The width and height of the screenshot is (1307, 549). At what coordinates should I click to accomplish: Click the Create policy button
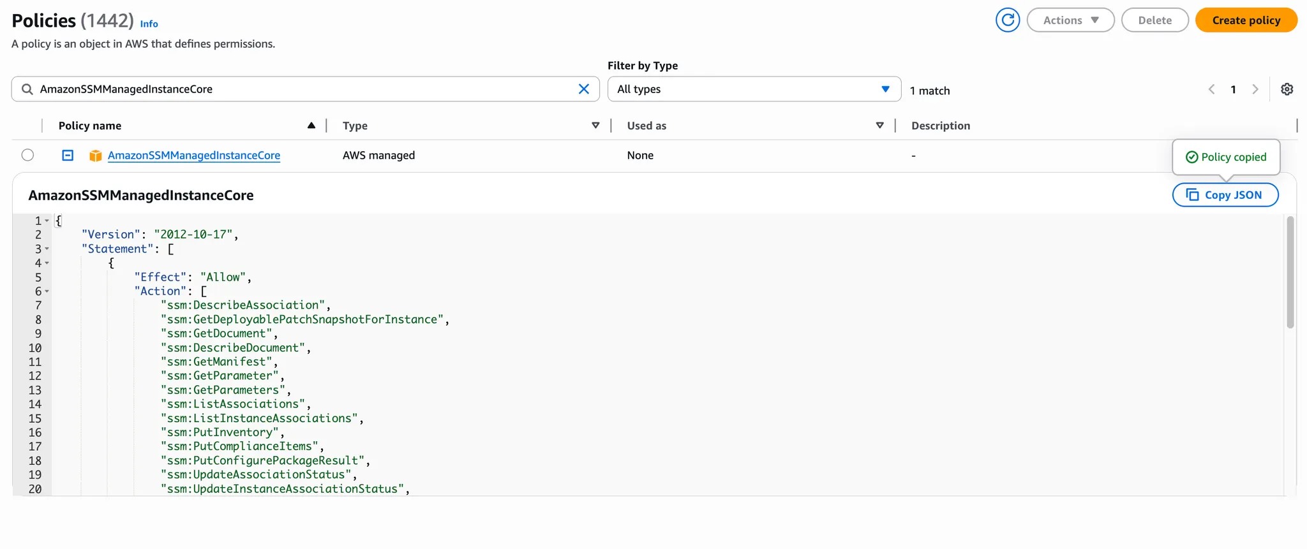pos(1246,20)
